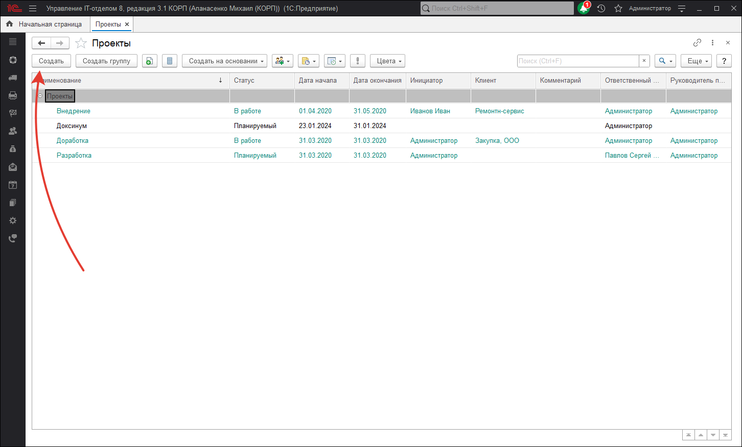742x447 pixels.
Task: Open the Еще dropdown menu
Action: (x=696, y=61)
